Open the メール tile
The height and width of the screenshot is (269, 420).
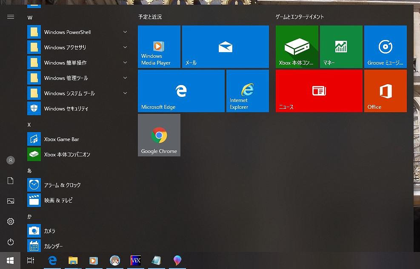(x=226, y=47)
